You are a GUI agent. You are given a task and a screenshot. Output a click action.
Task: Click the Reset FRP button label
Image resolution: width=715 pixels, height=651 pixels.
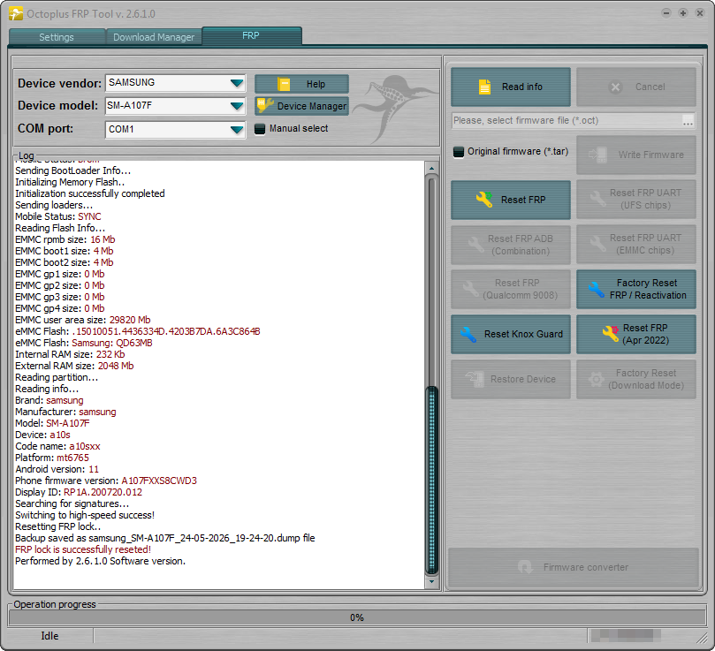click(x=523, y=200)
